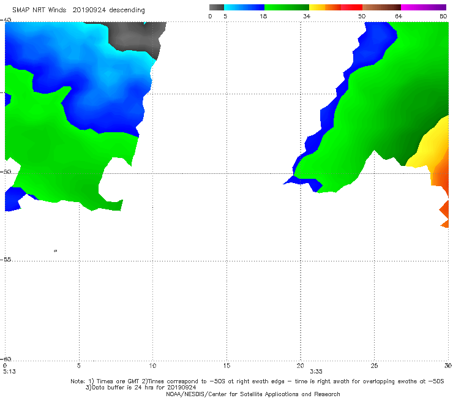Click the '20' longitude axis label
453x398 pixels.
click(x=300, y=366)
